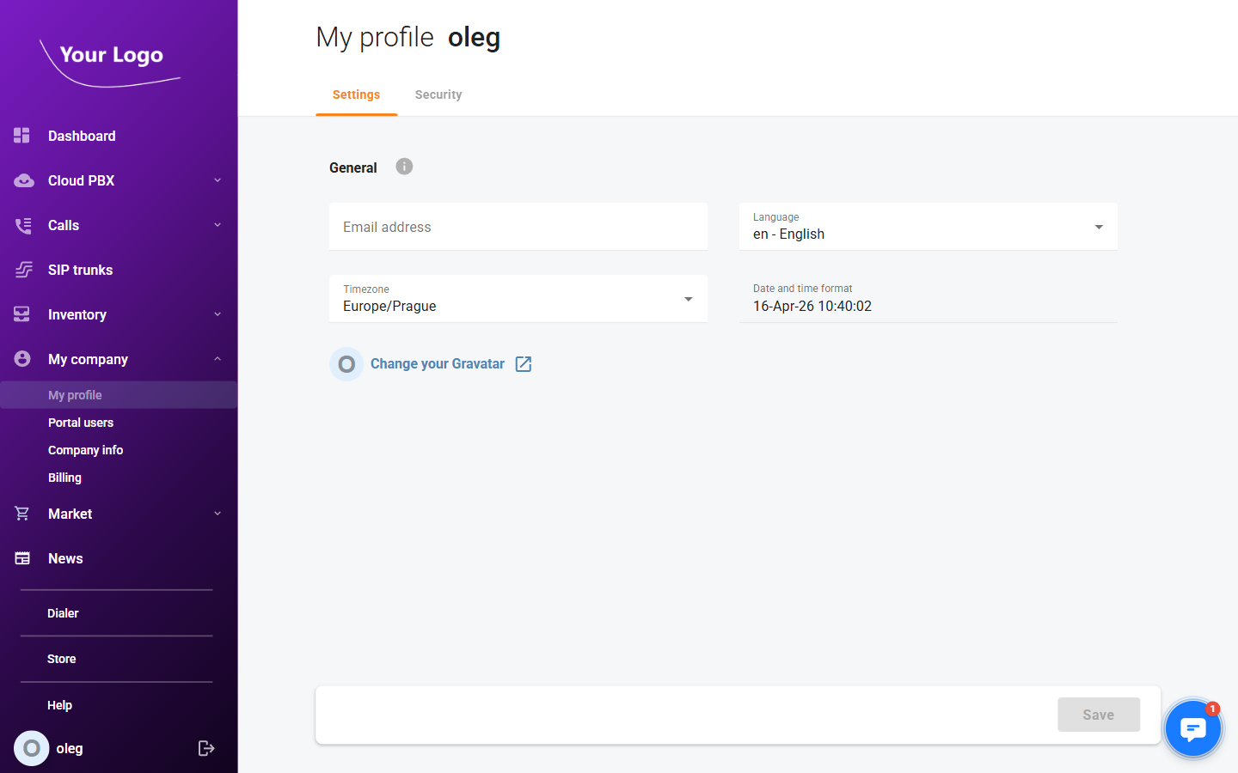This screenshot has height=773, width=1238.
Task: Open Inventory via its sidebar icon
Action: coord(21,313)
